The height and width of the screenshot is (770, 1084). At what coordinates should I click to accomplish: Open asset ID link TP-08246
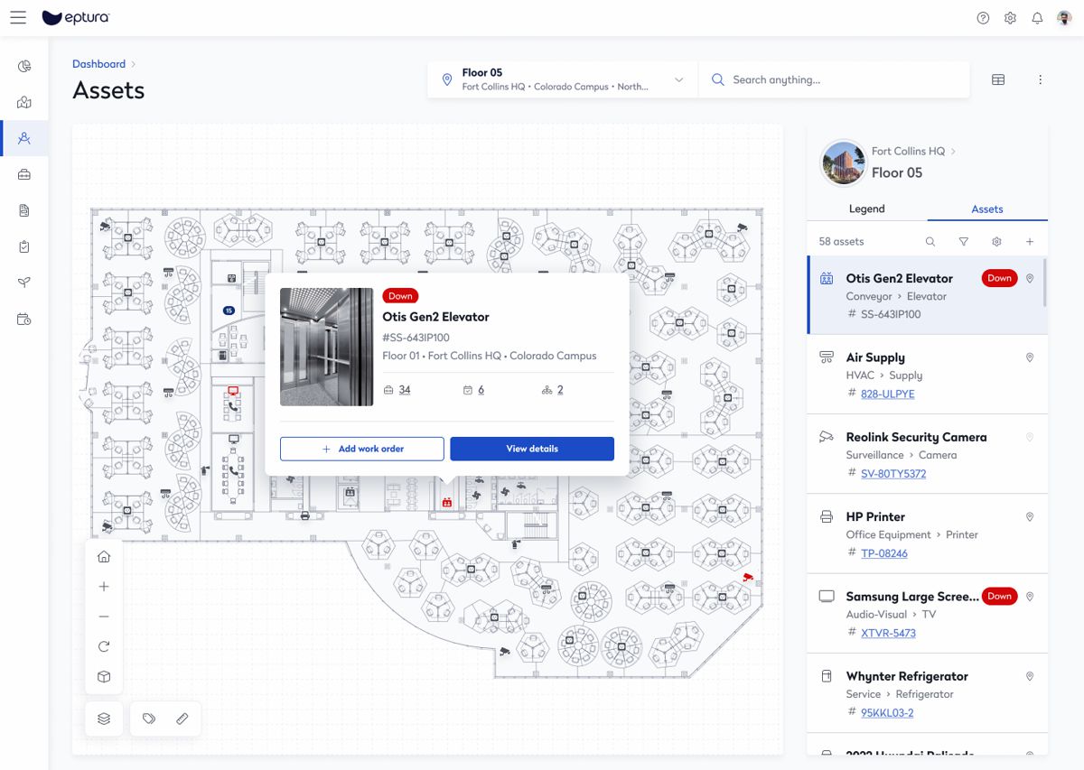[x=884, y=552]
